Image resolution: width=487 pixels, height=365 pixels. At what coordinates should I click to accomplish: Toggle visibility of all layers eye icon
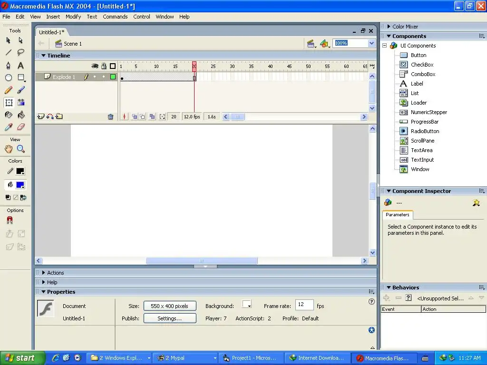(95, 66)
